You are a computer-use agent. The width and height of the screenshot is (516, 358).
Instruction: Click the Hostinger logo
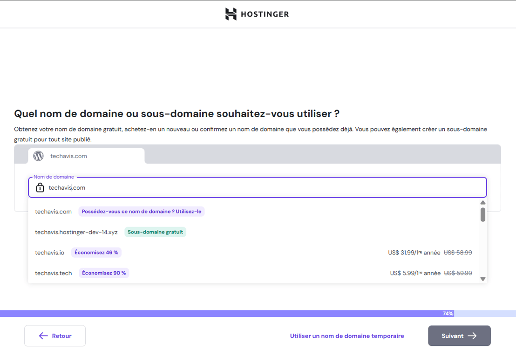tap(257, 14)
